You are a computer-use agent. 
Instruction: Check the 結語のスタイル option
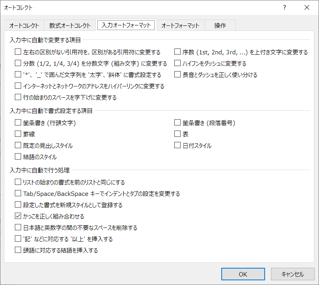tap(18, 157)
